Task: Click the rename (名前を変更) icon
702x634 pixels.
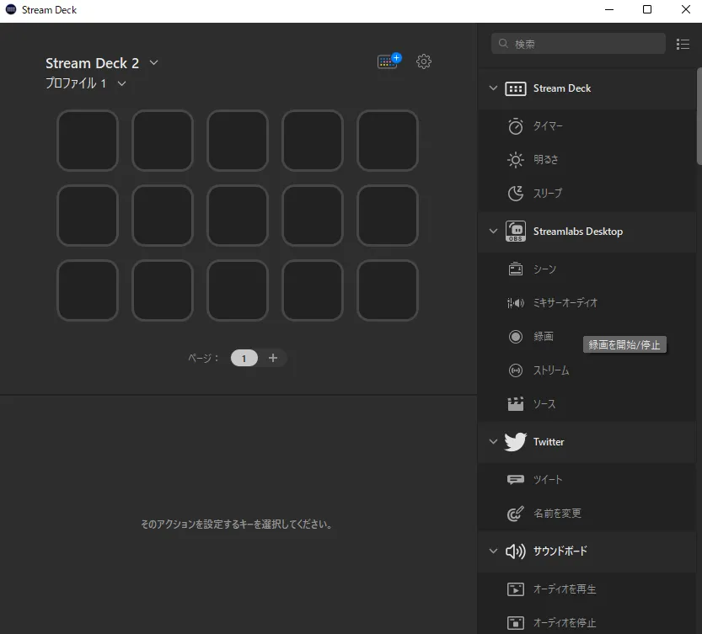Action: pos(515,514)
